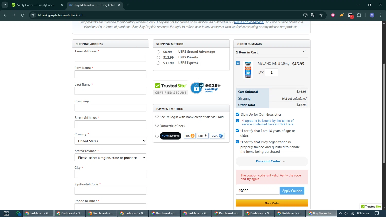Screen dimensions: 386x217
Task: Choose NOWPayments crypto payment radio
Action: tap(157, 136)
